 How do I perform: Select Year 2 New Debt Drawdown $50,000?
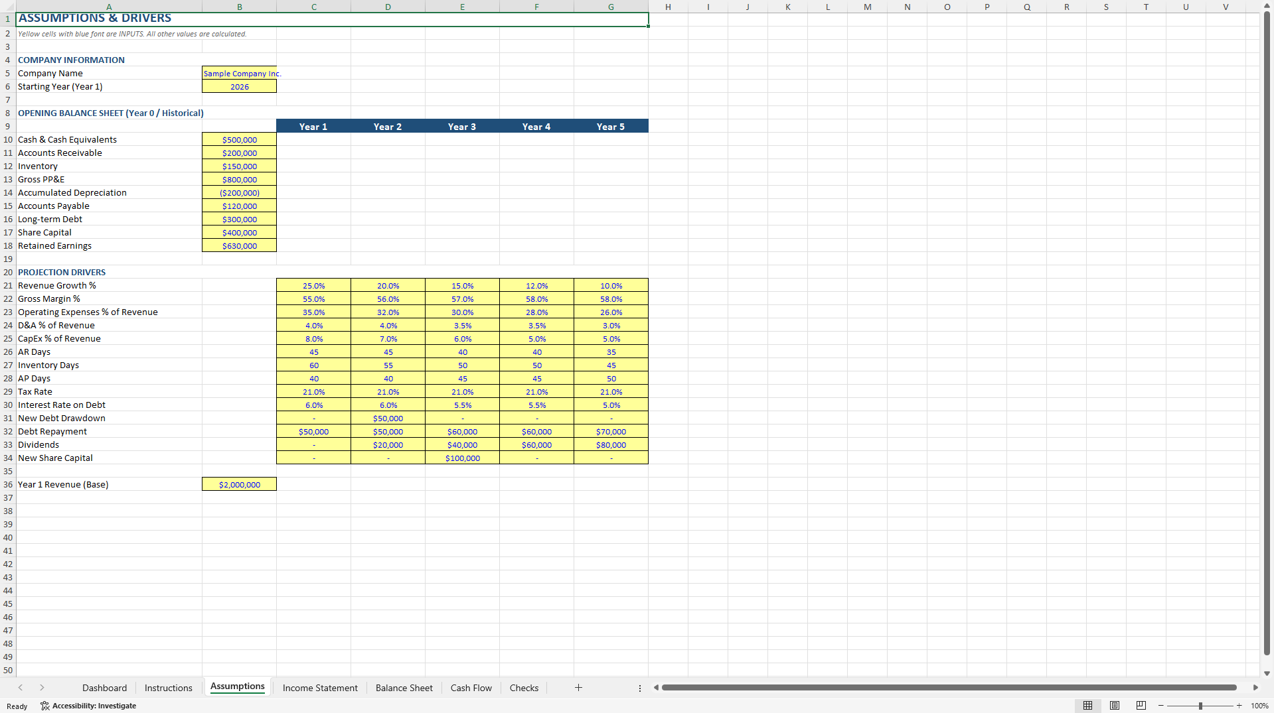pos(388,418)
